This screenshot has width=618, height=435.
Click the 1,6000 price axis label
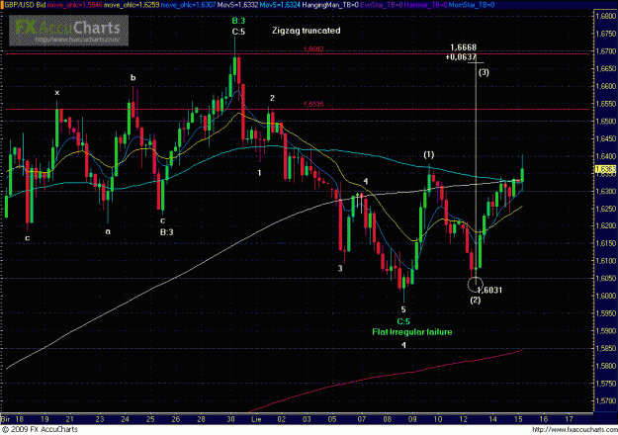pos(606,296)
